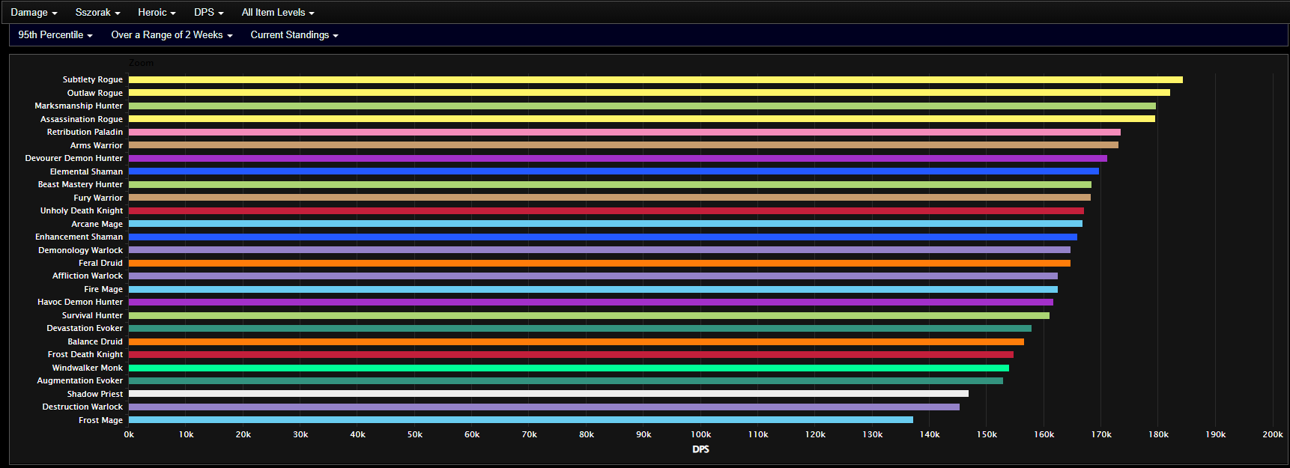Select the Shadow Priest label

pyautogui.click(x=94, y=394)
